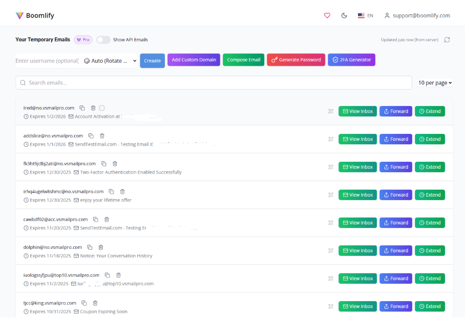465x325 pixels.
Task: Delete the dolphin@no.vsmailpro.com email
Action: click(101, 247)
